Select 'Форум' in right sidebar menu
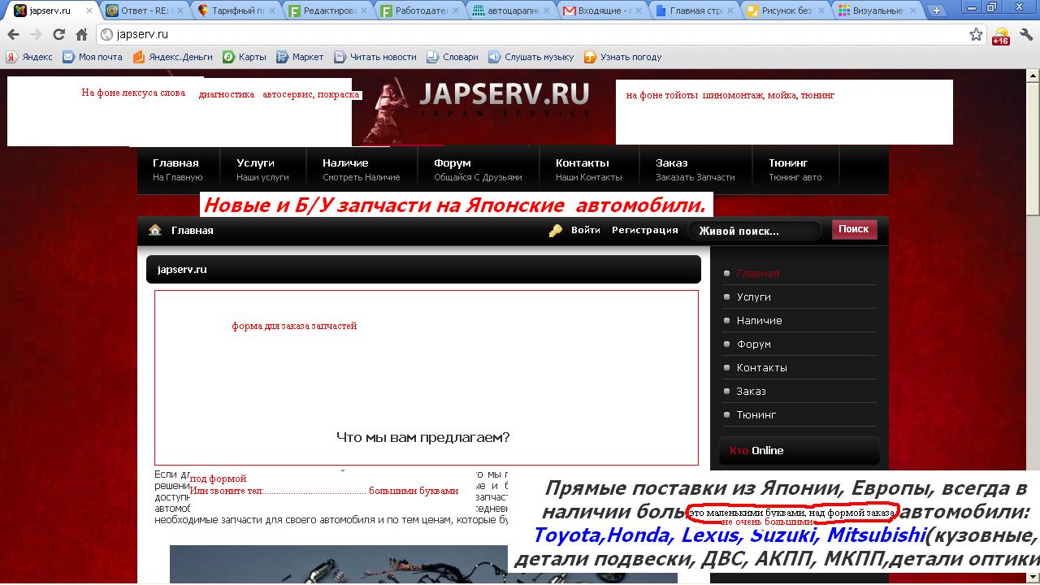This screenshot has height=585, width=1040. click(x=754, y=344)
